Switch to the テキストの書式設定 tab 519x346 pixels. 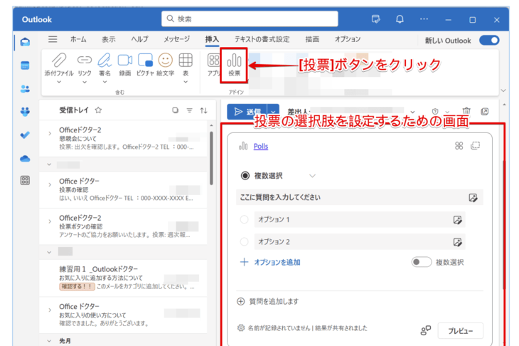(262, 40)
